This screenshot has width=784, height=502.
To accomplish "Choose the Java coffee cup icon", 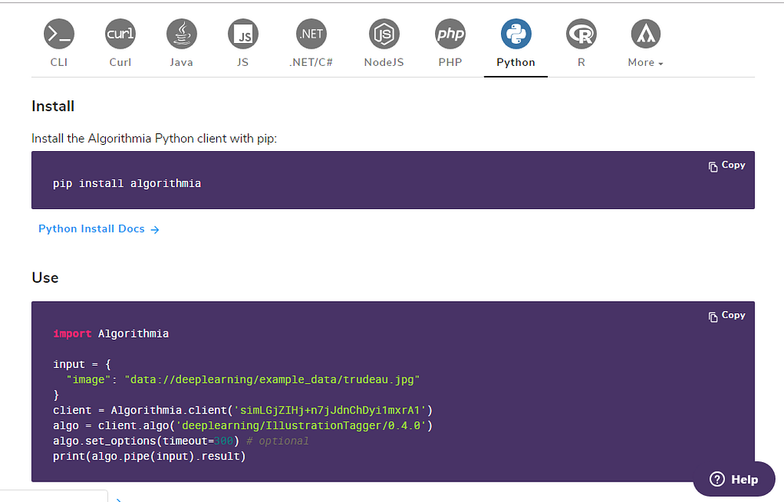I will (x=182, y=34).
